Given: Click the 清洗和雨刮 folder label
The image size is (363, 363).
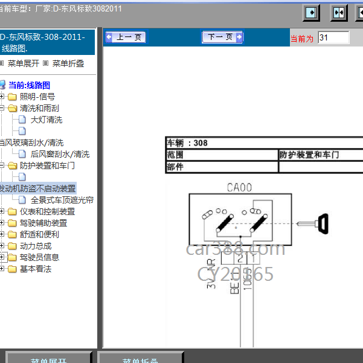Looking at the screenshot, I should [39, 108].
